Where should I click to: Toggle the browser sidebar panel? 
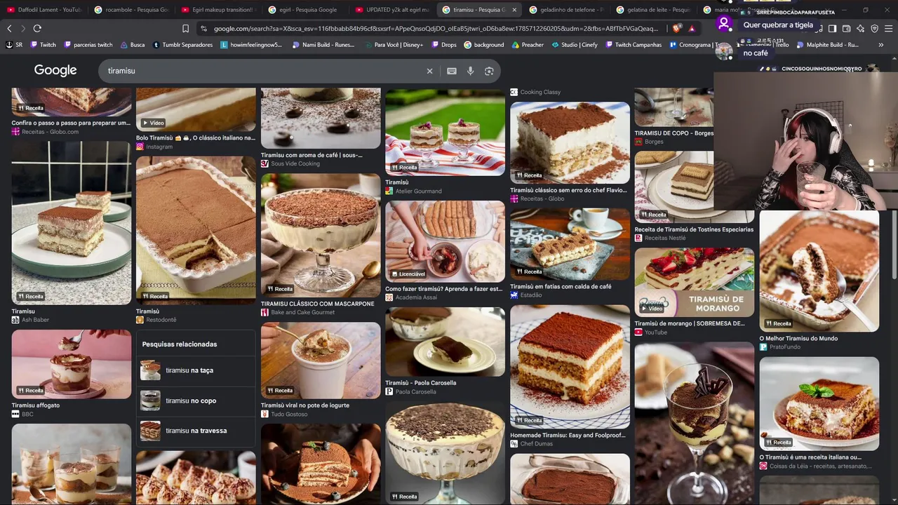pos(832,29)
